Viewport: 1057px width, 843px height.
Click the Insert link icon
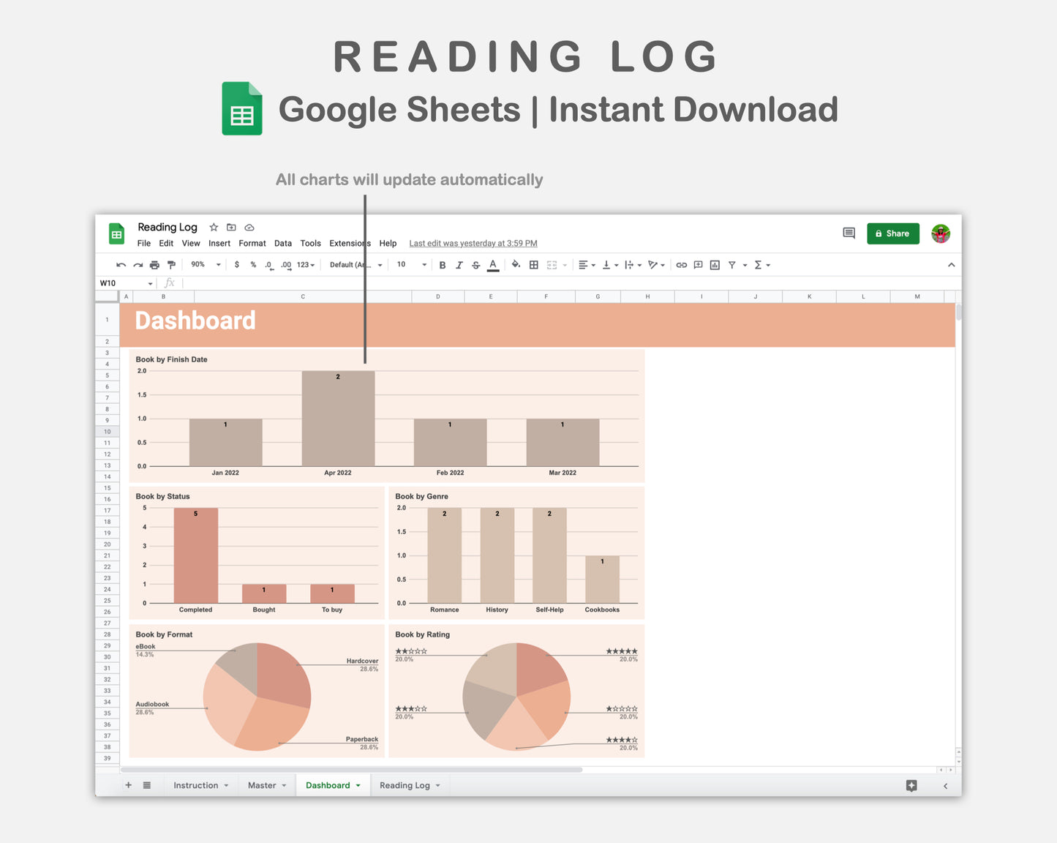point(680,264)
